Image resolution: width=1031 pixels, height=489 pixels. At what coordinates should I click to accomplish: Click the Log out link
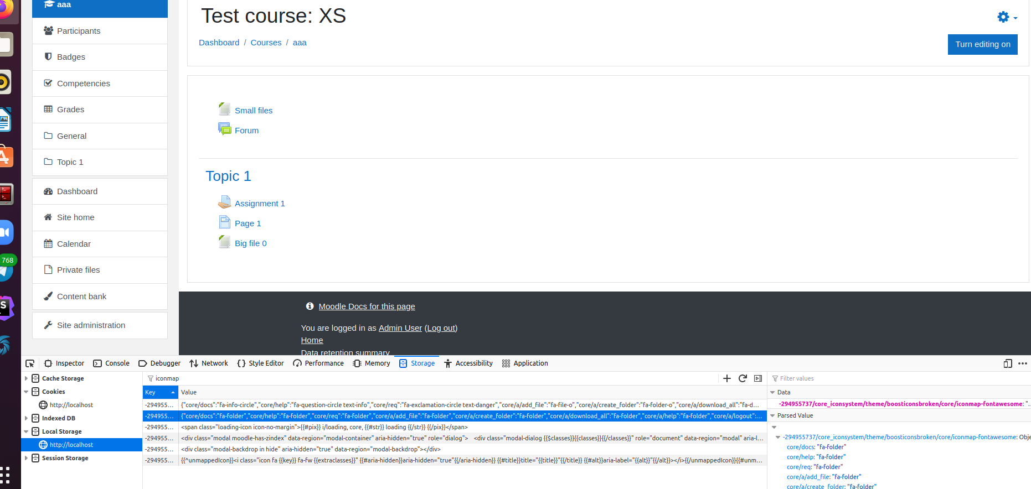441,328
